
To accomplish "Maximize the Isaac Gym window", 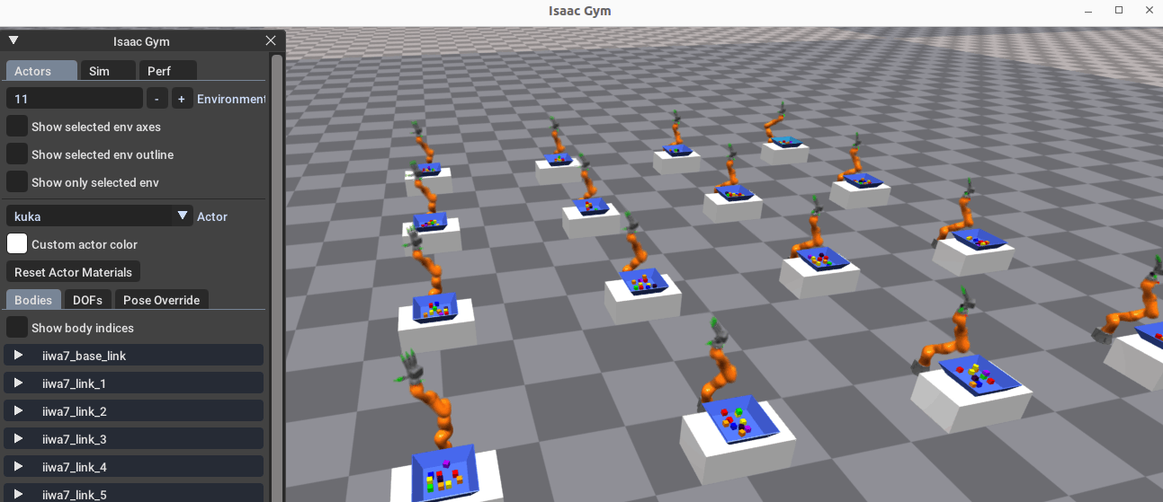I will pyautogui.click(x=1119, y=11).
